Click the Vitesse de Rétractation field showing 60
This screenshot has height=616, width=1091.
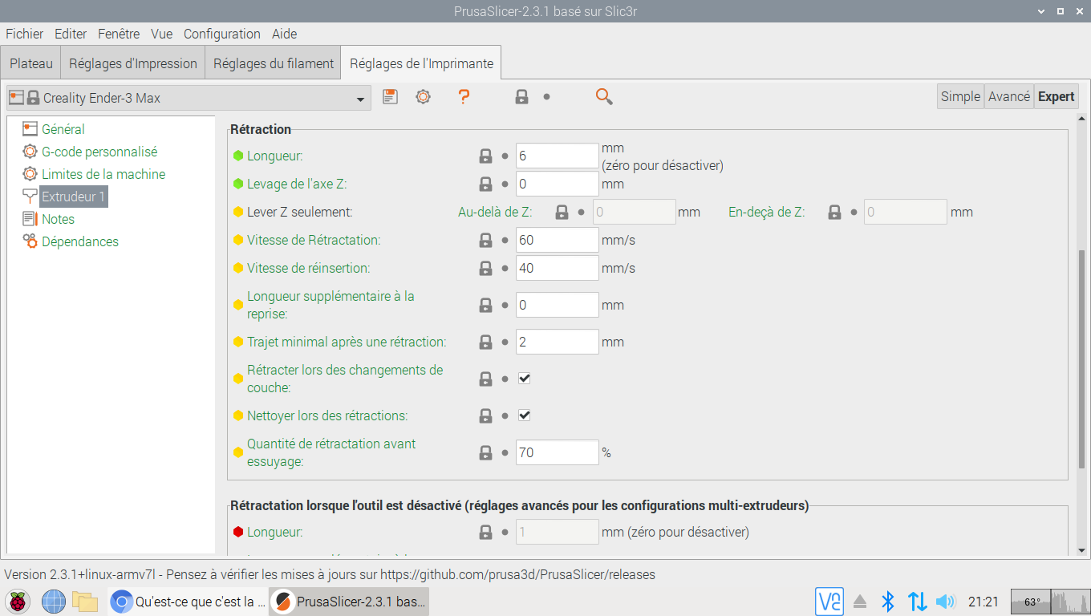tap(558, 240)
